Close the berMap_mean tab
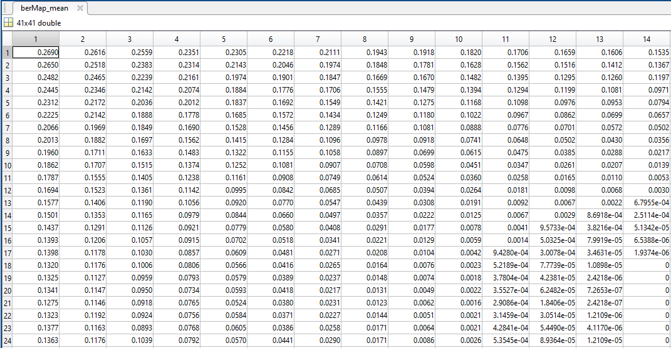The image size is (671, 348). point(80,8)
